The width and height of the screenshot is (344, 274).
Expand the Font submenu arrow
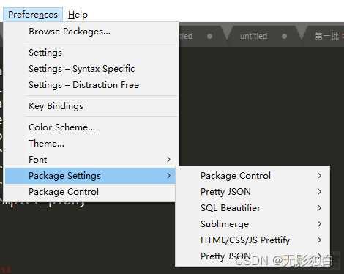click(168, 160)
